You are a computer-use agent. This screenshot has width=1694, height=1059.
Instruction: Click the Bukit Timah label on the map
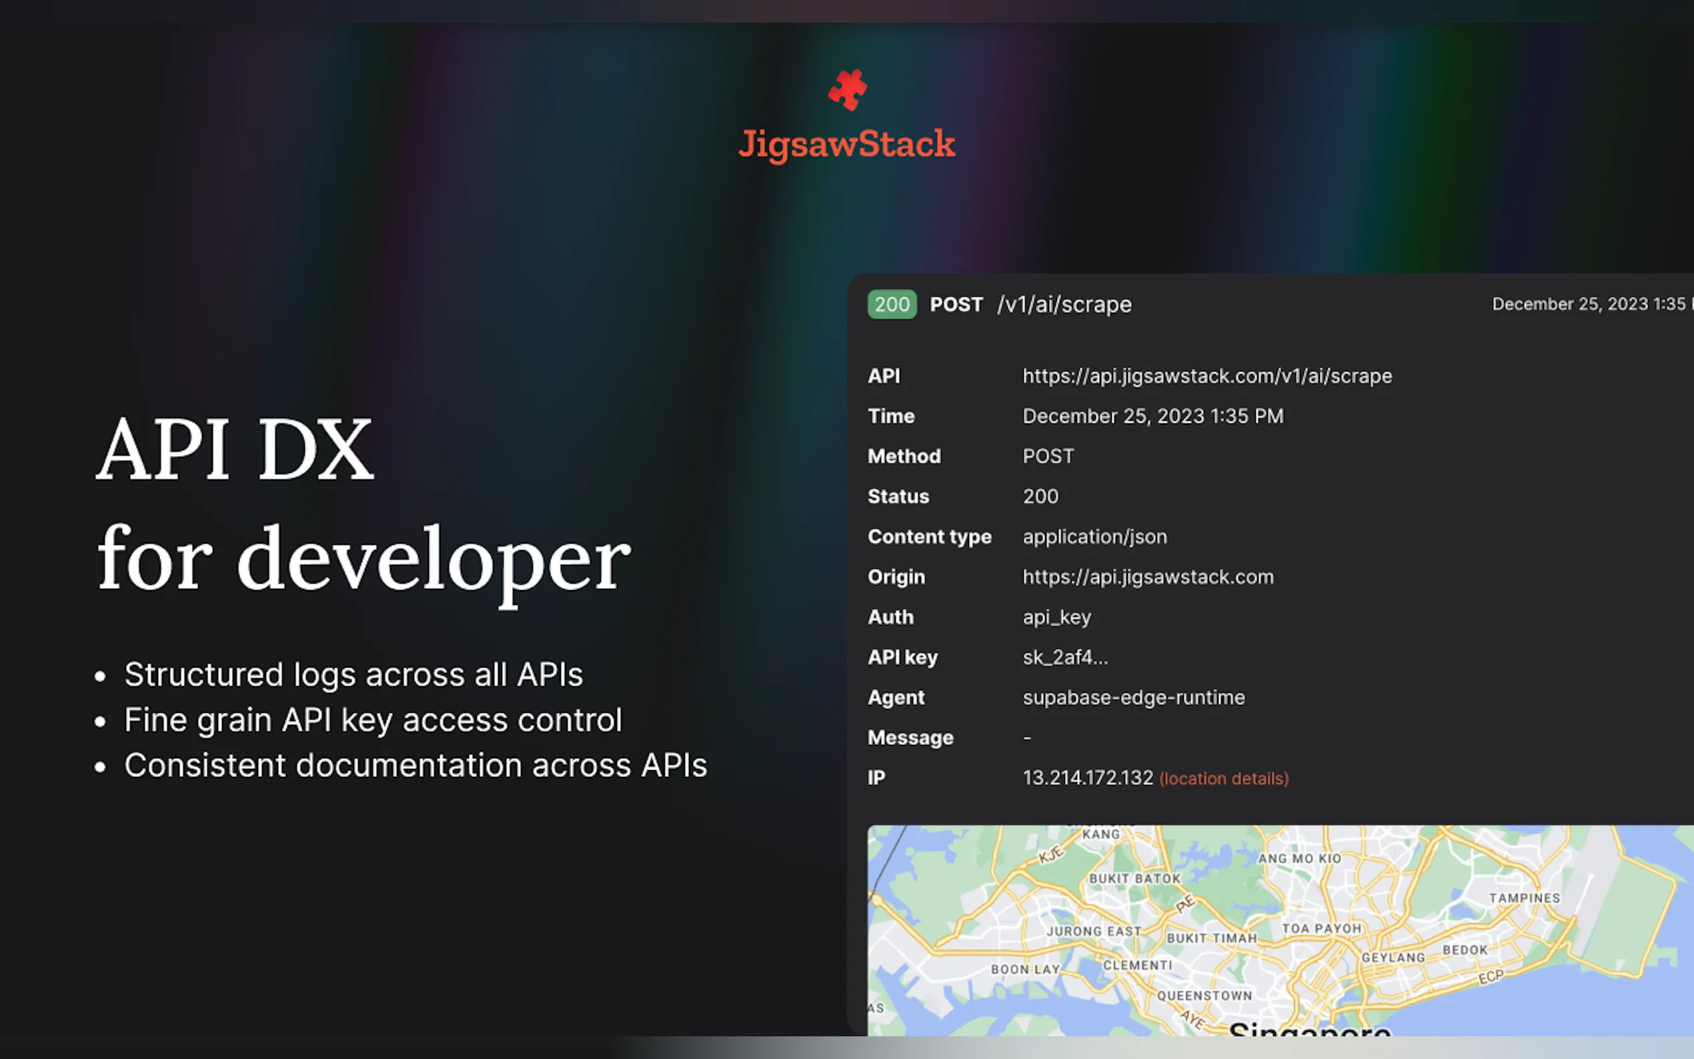coord(1212,938)
